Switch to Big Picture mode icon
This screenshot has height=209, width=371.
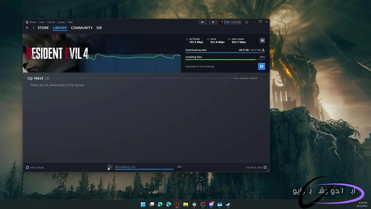click(247, 22)
